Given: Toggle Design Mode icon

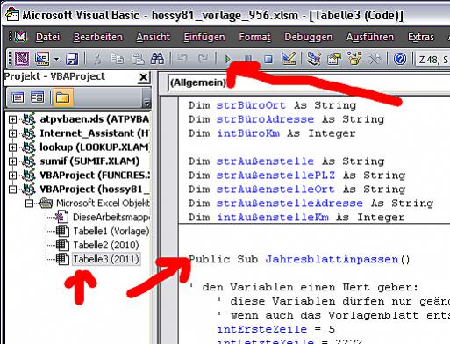Looking at the screenshot, I should tap(289, 59).
